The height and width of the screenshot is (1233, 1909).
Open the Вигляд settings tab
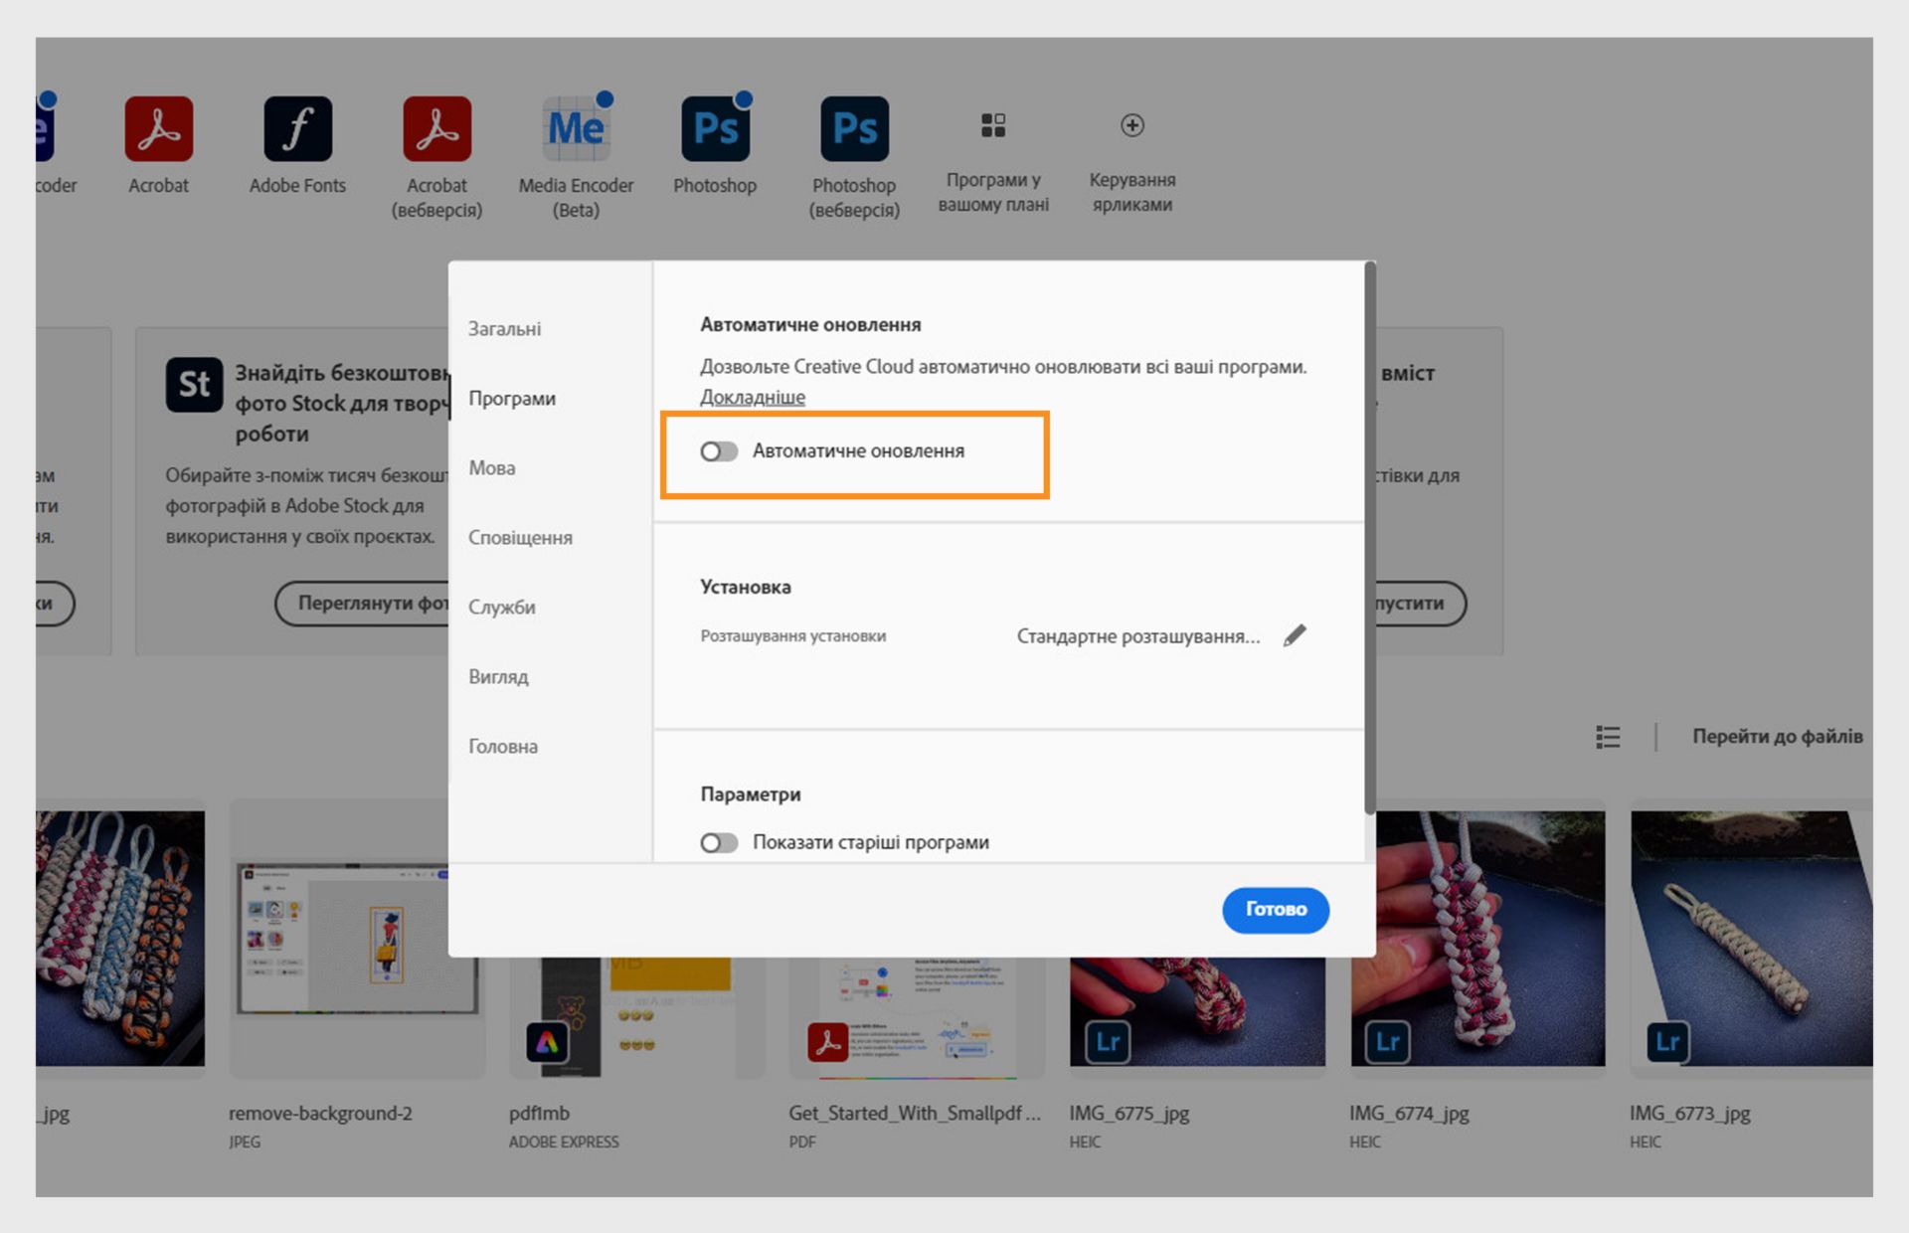pos(498,677)
